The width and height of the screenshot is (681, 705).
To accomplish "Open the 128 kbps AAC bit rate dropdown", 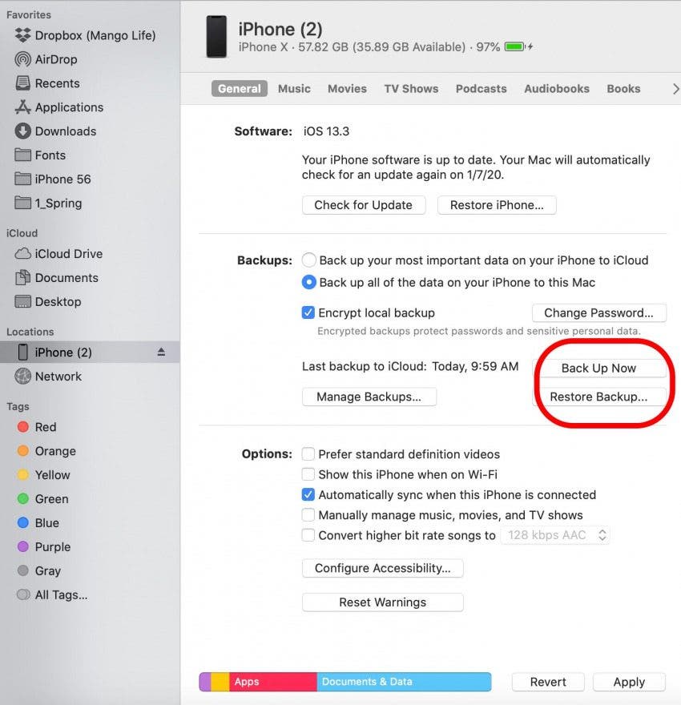I will tap(555, 535).
